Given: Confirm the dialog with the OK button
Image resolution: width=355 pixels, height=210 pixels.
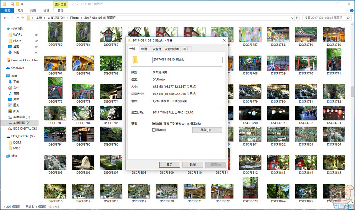Looking at the screenshot, I should click(x=169, y=165).
